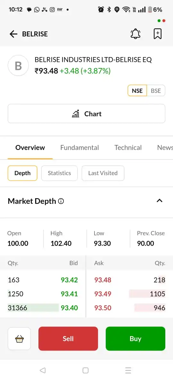Tap the price change +3.48 (+3.87%)
The image size is (173, 381).
click(x=85, y=71)
